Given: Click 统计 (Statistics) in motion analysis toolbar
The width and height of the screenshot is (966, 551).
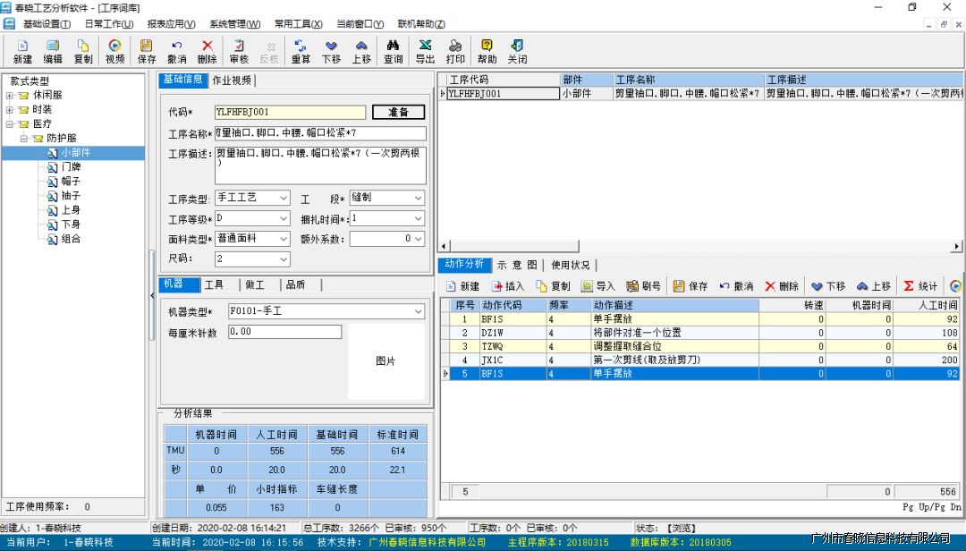Looking at the screenshot, I should pyautogui.click(x=920, y=286).
